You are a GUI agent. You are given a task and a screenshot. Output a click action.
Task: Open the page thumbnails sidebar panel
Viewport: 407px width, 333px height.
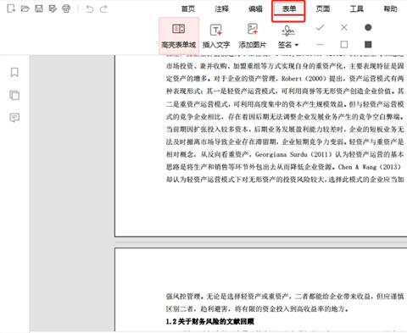(x=14, y=95)
